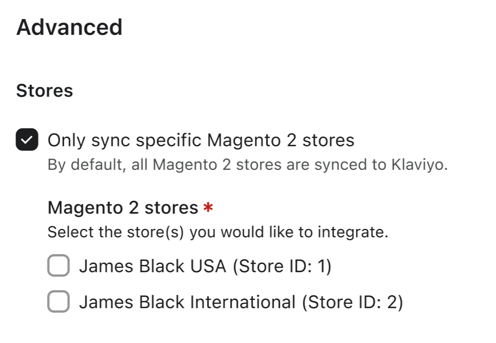Click the "Select the store(s)" instruction text
496x343 pixels.
[218, 232]
